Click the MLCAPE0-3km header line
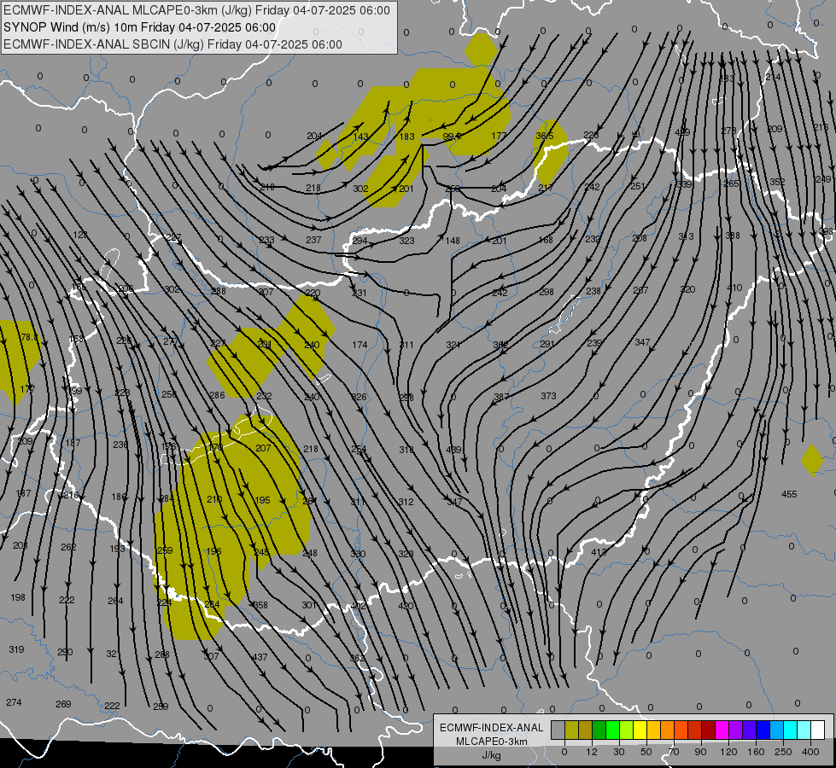 click(196, 10)
